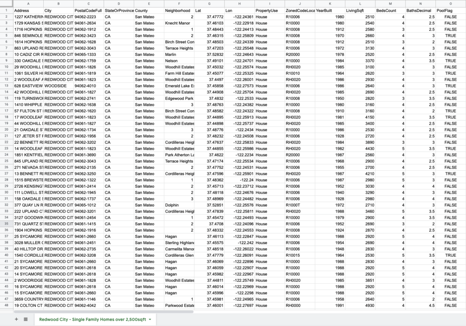Select all cells using the corner box
The image size is (466, 326).
pyautogui.click(x=6, y=4)
